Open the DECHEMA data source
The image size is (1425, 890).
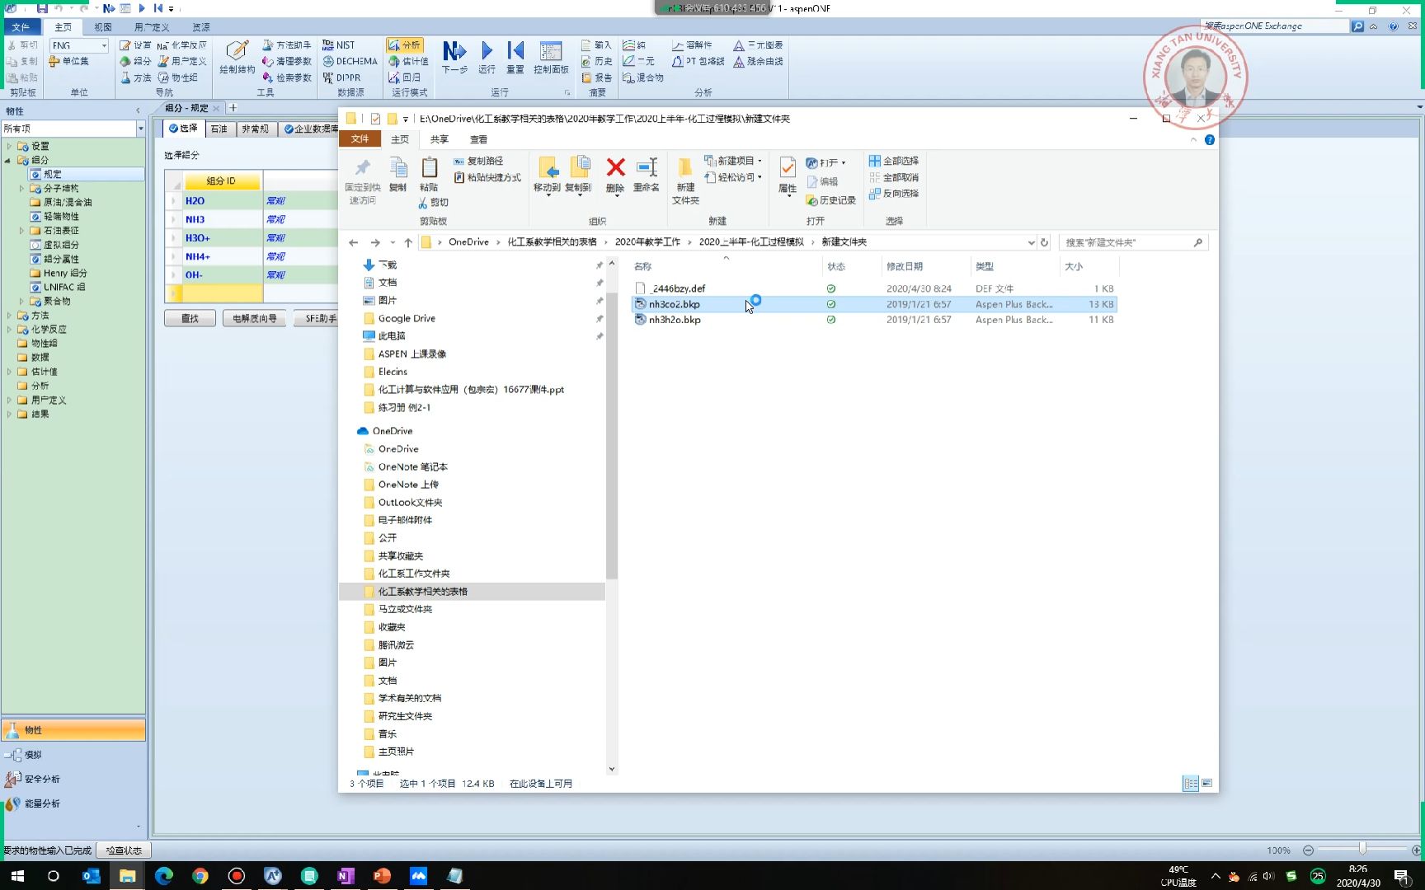[x=350, y=61]
